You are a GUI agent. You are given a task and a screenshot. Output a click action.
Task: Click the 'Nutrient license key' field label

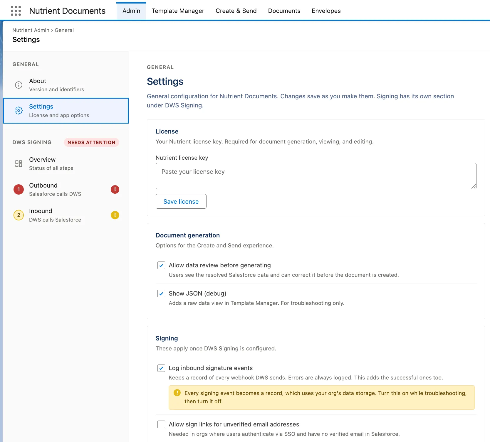182,158
